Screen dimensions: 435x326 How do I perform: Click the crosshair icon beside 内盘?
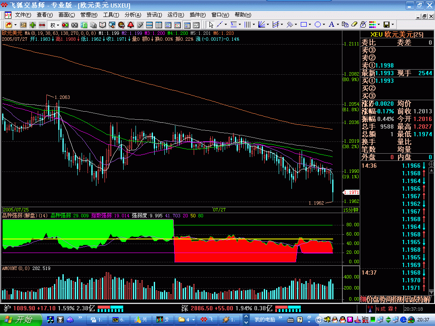[432, 164]
